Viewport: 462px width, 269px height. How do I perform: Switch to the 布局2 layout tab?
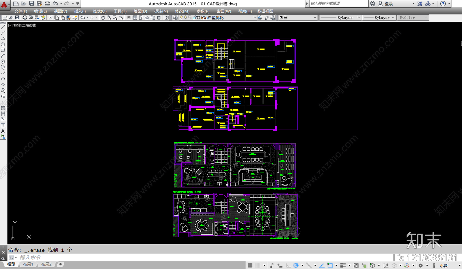(x=46, y=264)
